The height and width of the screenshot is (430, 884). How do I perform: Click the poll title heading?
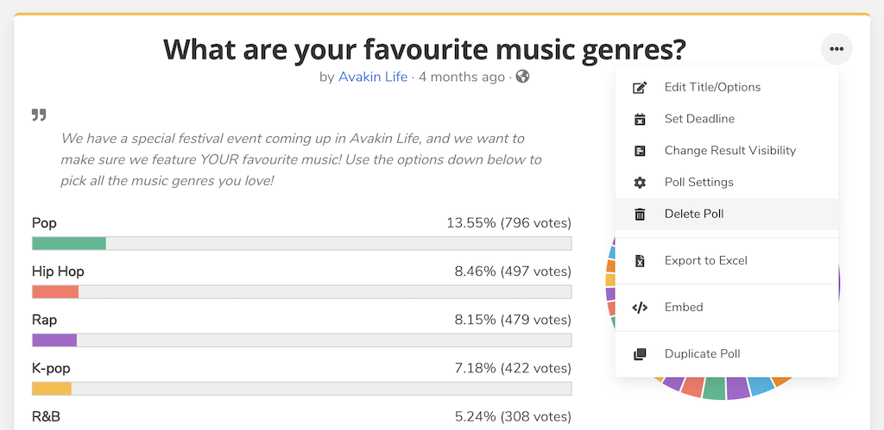[x=425, y=49]
